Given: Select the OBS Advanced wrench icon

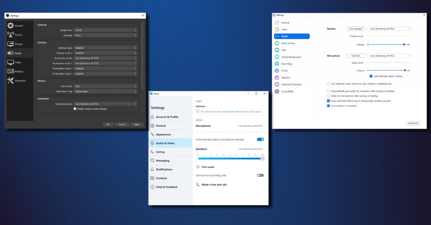Looking at the screenshot, I should tap(11, 81).
